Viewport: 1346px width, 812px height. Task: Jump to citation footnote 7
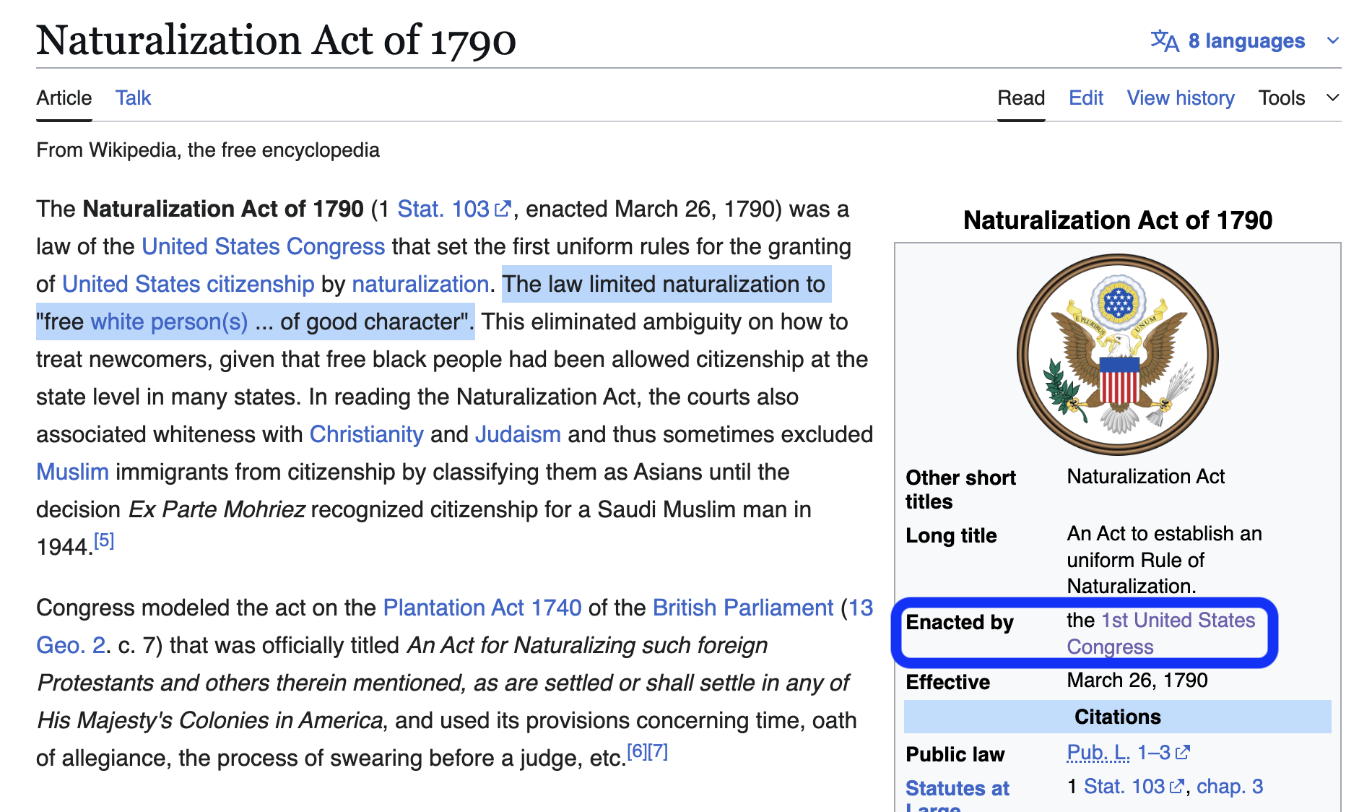658,751
